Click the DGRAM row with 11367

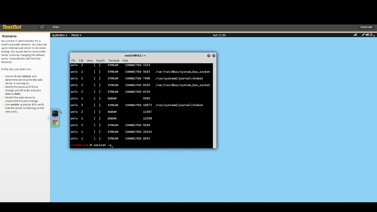[x=111, y=112]
